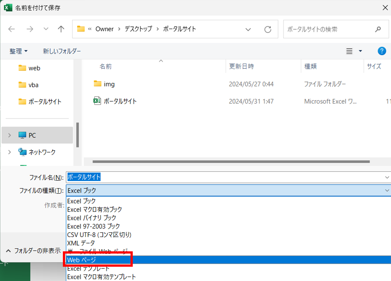
Task: Open the address bar path dropdown
Action: (248, 29)
